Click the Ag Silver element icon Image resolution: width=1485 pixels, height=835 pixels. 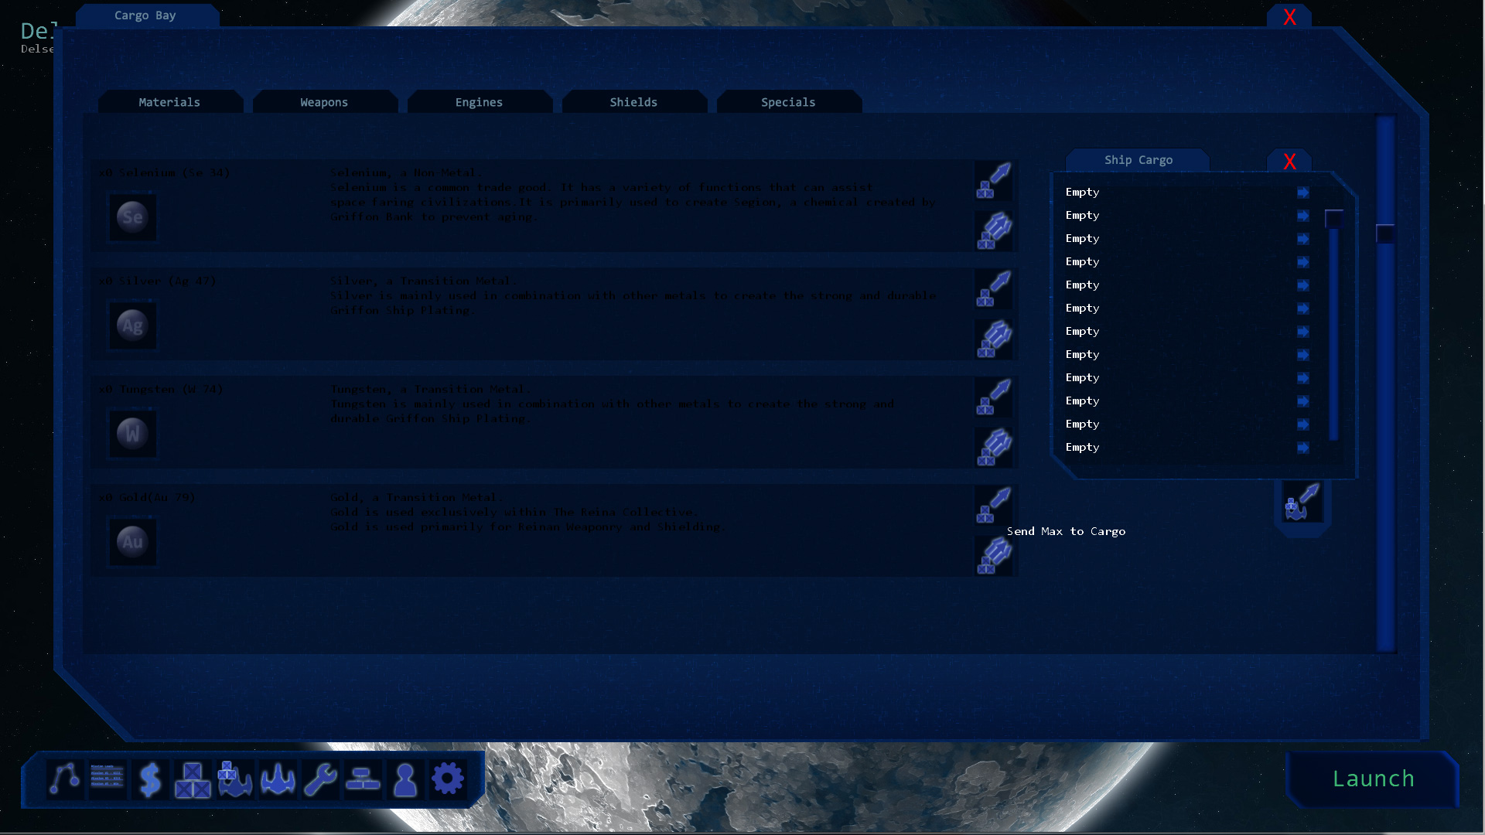point(132,325)
